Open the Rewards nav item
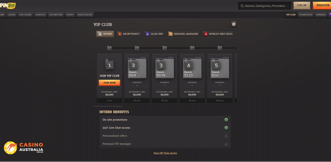Image resolution: width=331 pixels, height=162 pixels. point(321,15)
